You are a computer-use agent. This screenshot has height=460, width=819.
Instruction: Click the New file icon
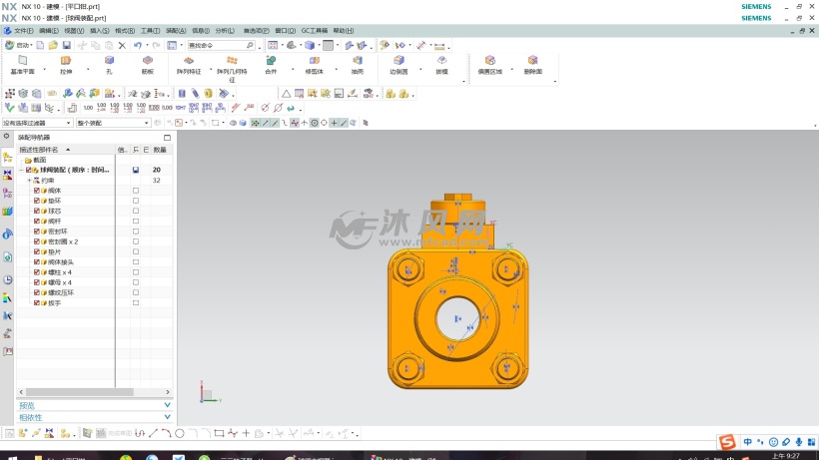[x=40, y=45]
